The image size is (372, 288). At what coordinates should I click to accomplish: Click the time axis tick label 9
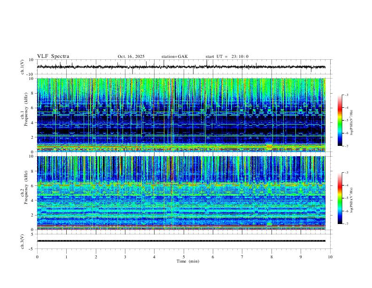pyautogui.click(x=301, y=257)
